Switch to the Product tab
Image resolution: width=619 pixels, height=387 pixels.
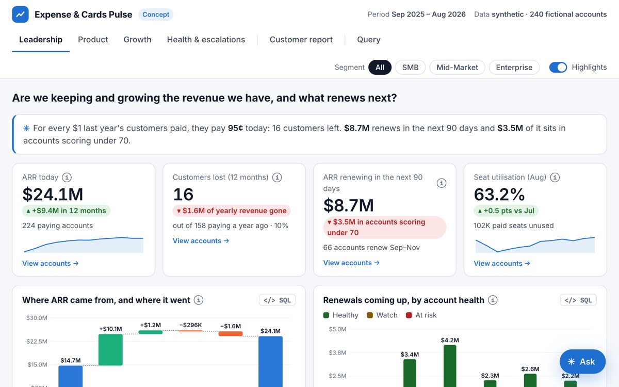93,40
